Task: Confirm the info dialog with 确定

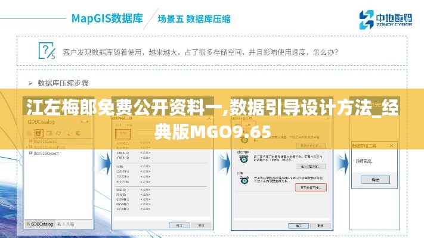Action: point(179,225)
